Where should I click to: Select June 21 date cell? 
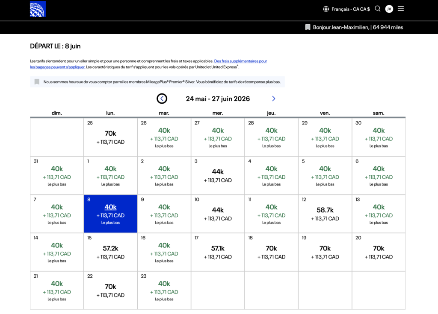57,290
